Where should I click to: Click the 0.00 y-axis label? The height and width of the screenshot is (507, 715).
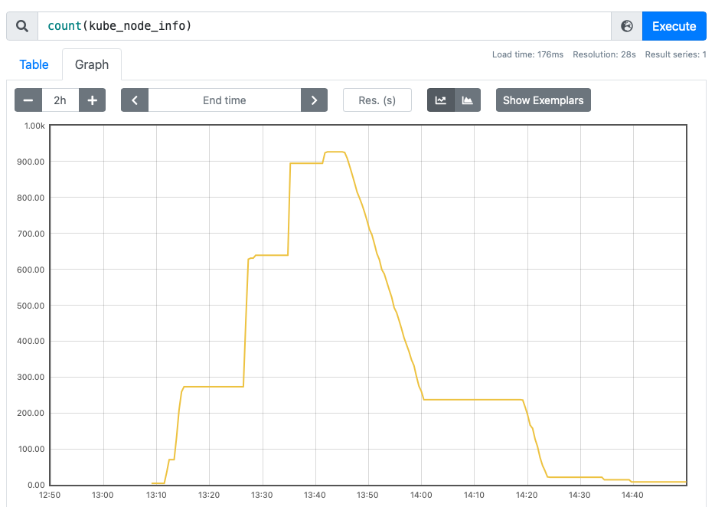(x=36, y=485)
